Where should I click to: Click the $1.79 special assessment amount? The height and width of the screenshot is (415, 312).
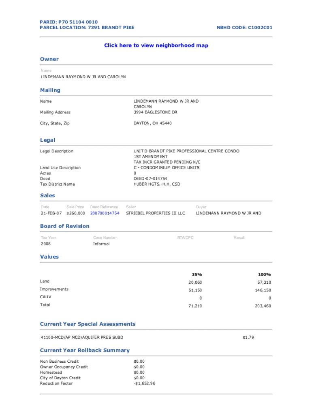248,337
